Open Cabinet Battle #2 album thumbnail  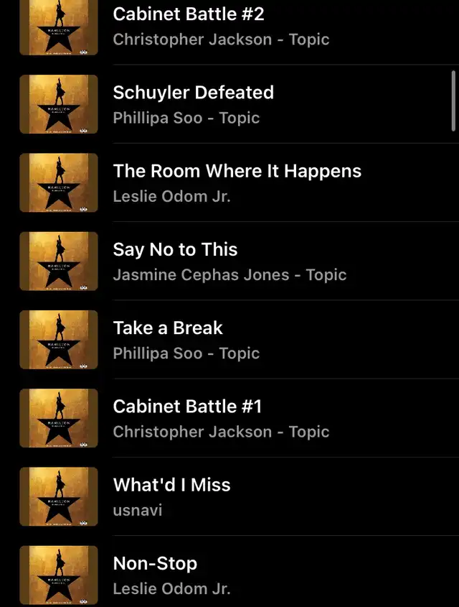click(x=59, y=27)
